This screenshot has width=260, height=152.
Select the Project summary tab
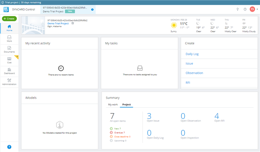coord(127,105)
